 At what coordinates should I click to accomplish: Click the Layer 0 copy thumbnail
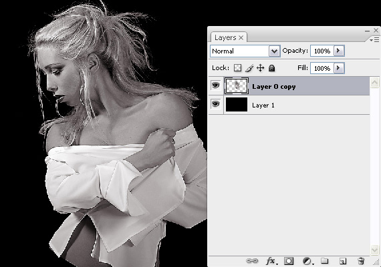pyautogui.click(x=237, y=85)
